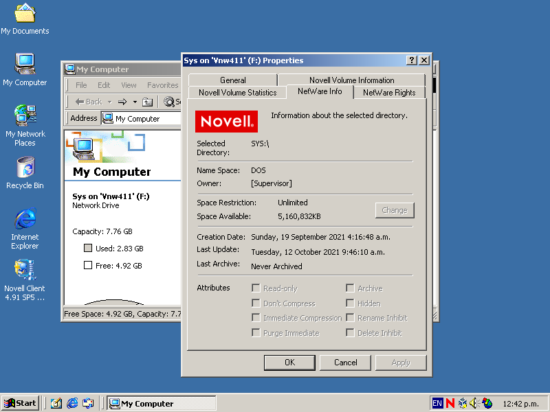Click the "Network Drive" label in My Computer
The height and width of the screenshot is (412, 550).
click(x=96, y=205)
